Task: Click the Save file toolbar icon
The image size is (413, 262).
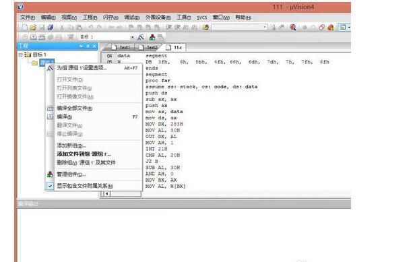Action: [x=42, y=27]
